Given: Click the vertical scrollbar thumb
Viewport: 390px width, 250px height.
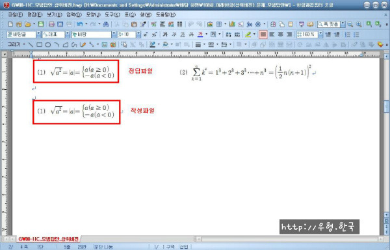Looking at the screenshot, I should (x=386, y=107).
